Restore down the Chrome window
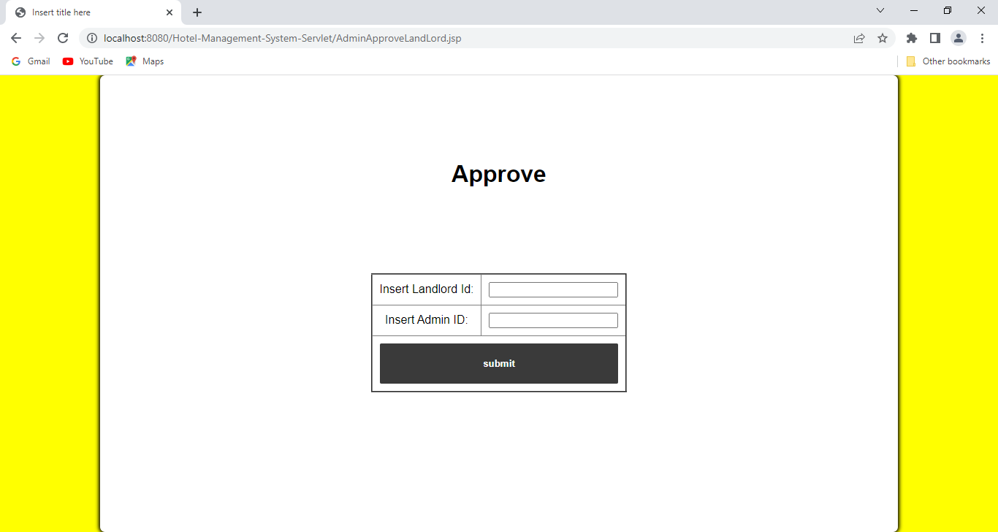The image size is (998, 532). pyautogui.click(x=948, y=10)
